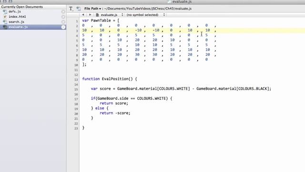
Task: Click the EvalPosition function name
Action: click(115, 79)
